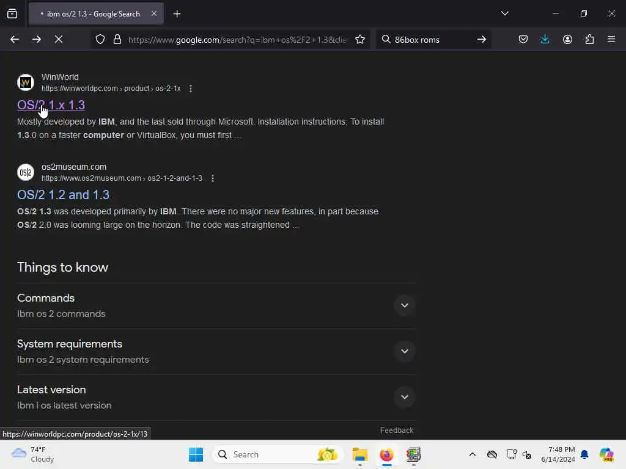Go back to previous page
Image resolution: width=626 pixels, height=469 pixels.
click(15, 39)
